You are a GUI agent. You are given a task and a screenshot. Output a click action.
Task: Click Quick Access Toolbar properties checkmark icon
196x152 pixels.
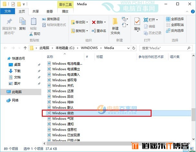13,4
